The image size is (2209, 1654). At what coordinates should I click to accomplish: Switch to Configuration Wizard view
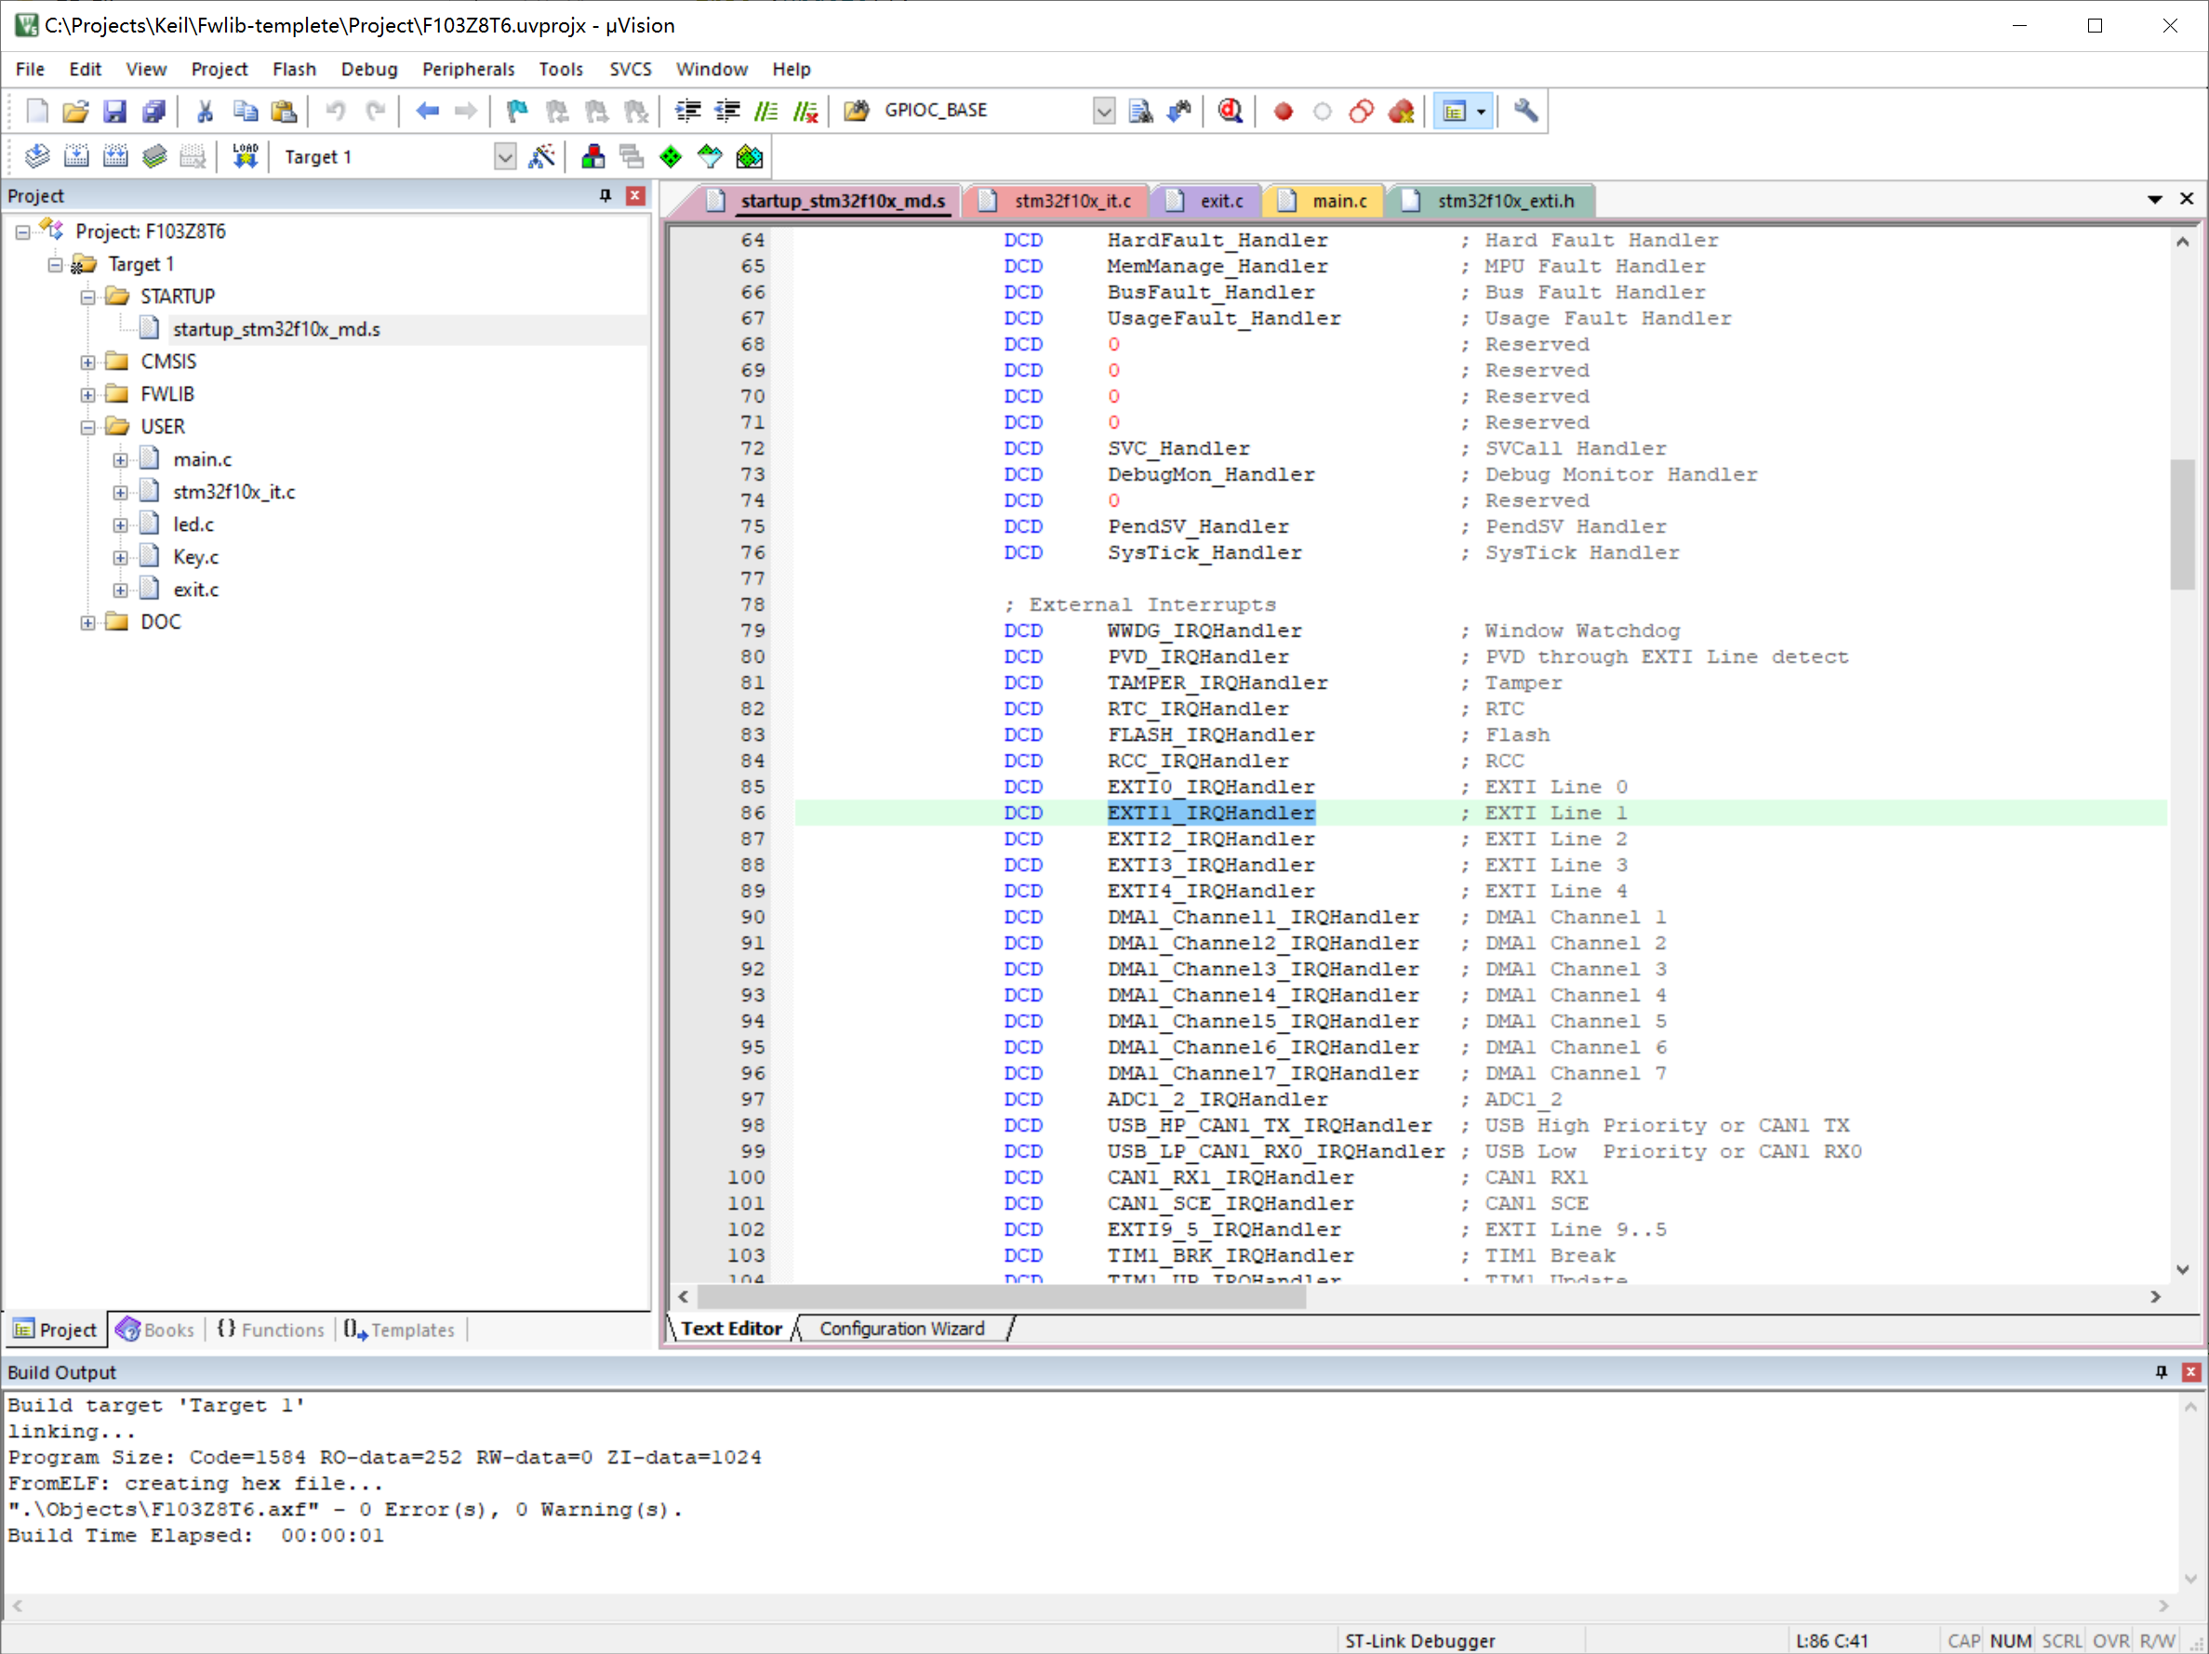902,1329
